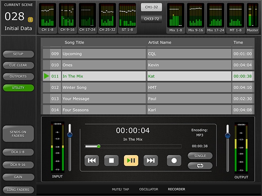This screenshot has height=196, width=262.
Task: Switch to MUTE/ TAP tab
Action: click(x=120, y=189)
